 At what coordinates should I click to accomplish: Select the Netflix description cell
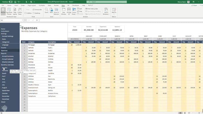[57, 90]
